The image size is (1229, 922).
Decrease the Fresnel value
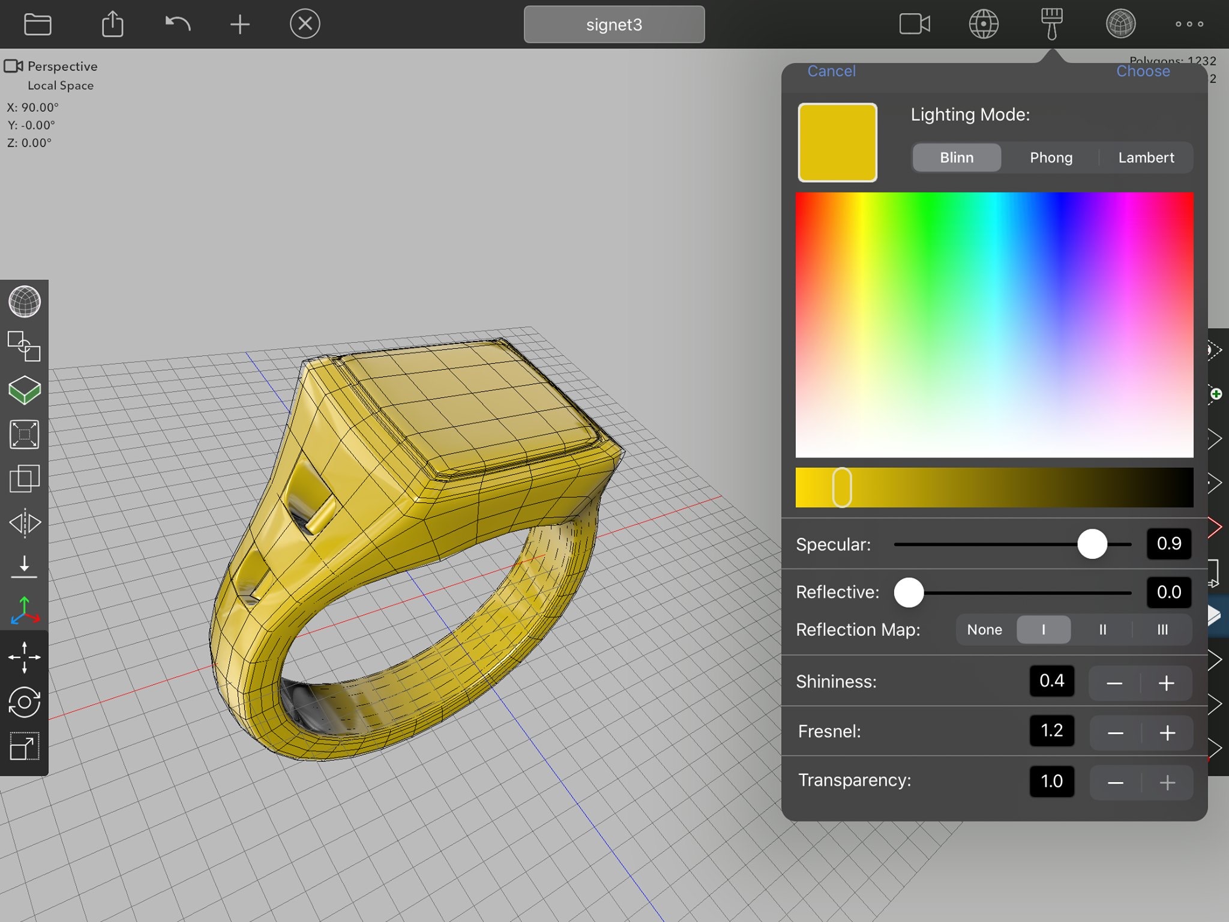click(x=1115, y=733)
